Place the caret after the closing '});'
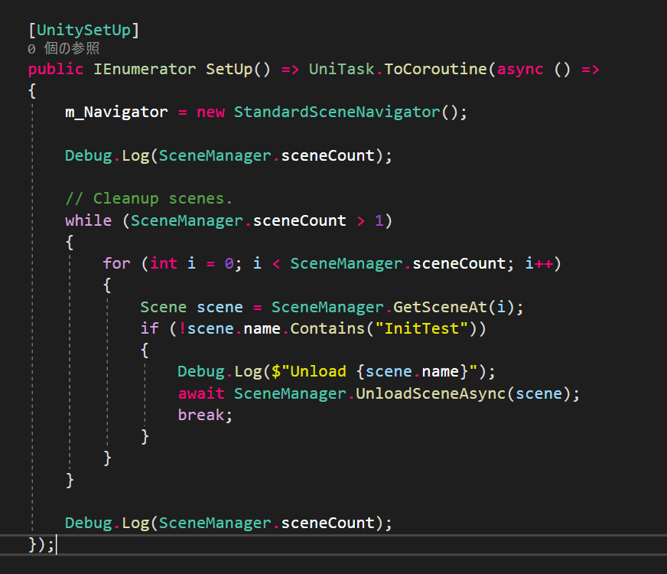This screenshot has width=667, height=574. tap(56, 544)
